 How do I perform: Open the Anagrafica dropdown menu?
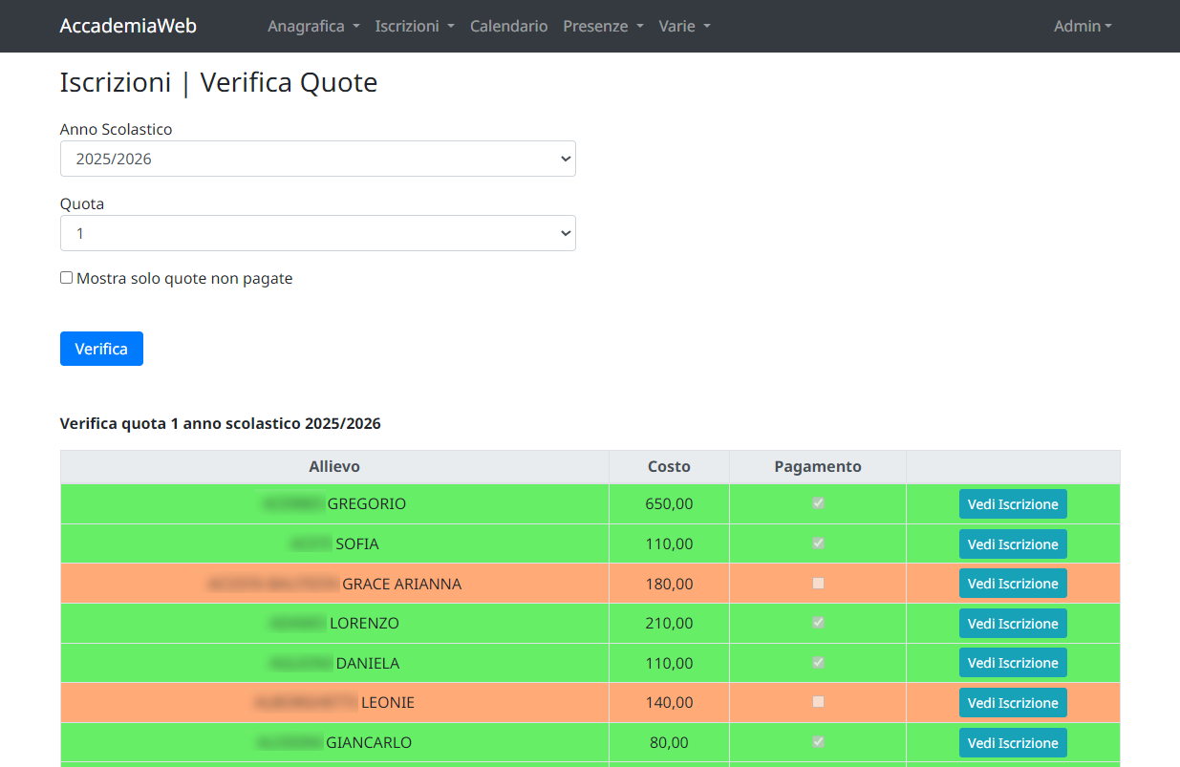click(x=313, y=26)
